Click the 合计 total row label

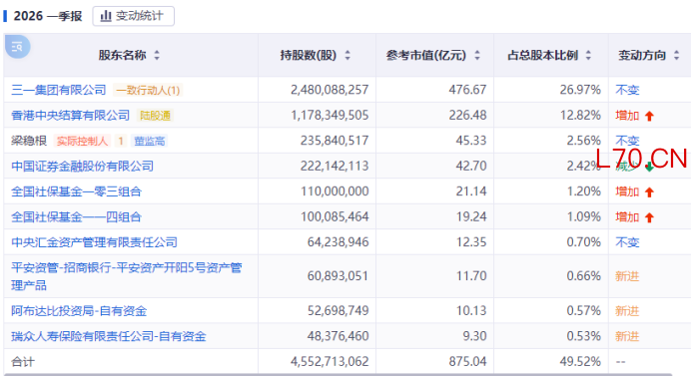(23, 362)
